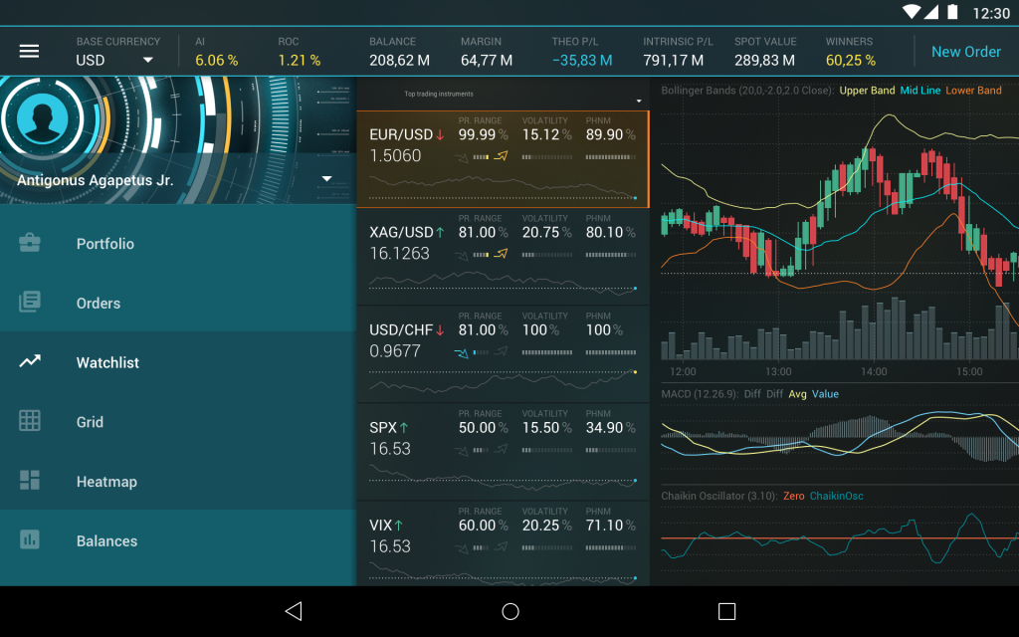Select the Portfolio briefcase icon
The width and height of the screenshot is (1019, 637).
29,243
